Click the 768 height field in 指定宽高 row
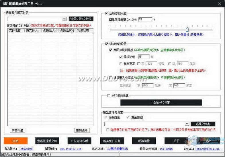Screen dimensions: 225x157 [x=183, y=64]
